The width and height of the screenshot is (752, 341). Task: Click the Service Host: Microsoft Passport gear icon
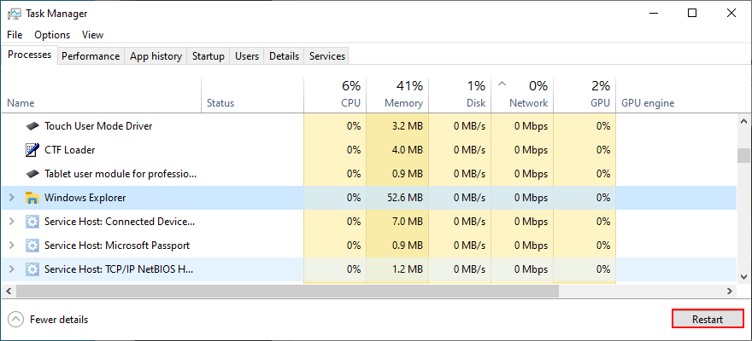click(x=32, y=246)
